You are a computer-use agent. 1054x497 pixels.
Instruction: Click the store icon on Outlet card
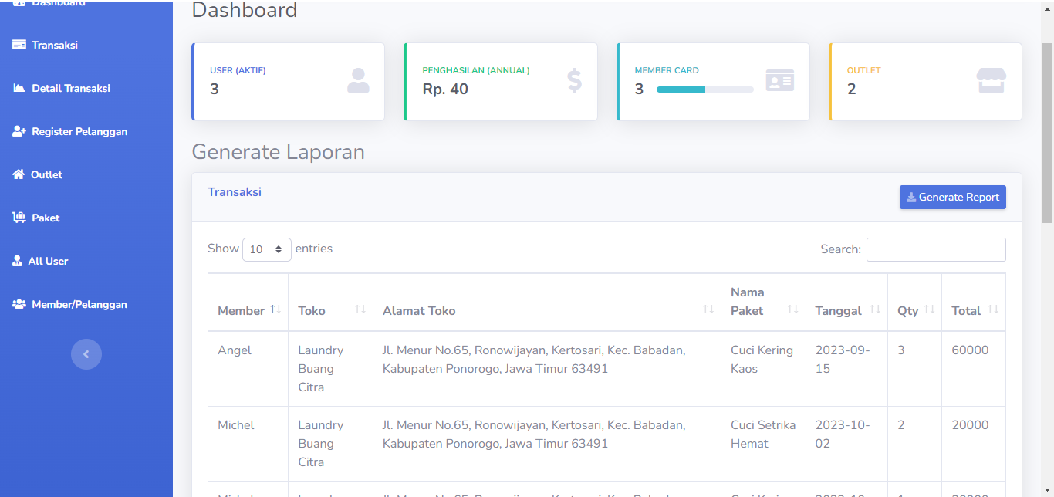click(x=991, y=80)
